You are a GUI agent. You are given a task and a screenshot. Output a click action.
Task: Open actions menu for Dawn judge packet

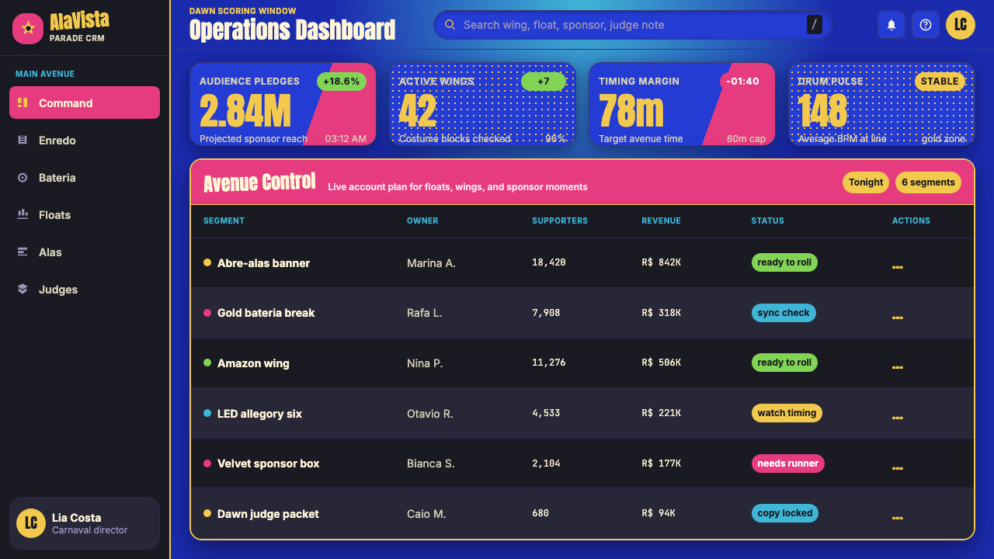[898, 517]
